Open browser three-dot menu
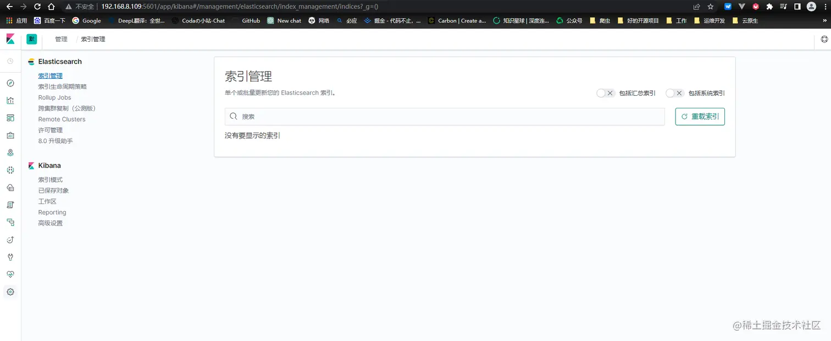Viewport: 831px width, 341px height. (824, 7)
